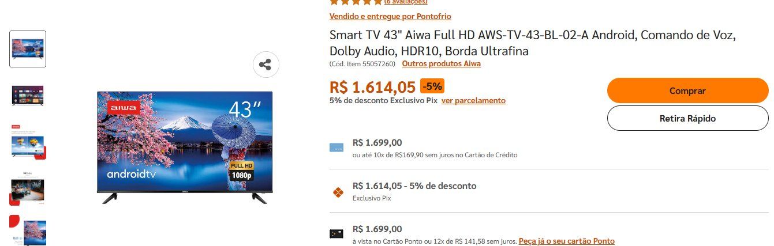Image resolution: width=774 pixels, height=246 pixels.
Task: Click Peça já o seu cartão Ponto
Action: pyautogui.click(x=567, y=241)
